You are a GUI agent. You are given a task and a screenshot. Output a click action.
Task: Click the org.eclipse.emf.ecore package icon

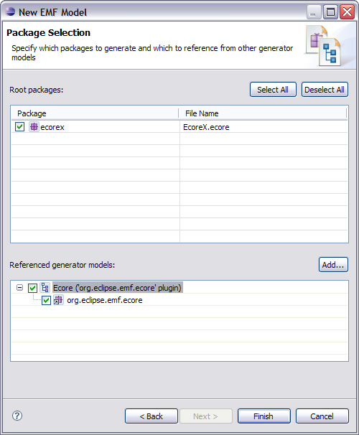click(58, 300)
